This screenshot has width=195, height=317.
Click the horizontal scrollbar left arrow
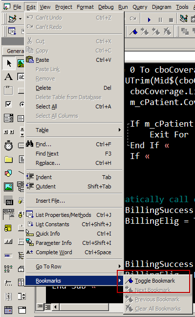click(x=55, y=307)
